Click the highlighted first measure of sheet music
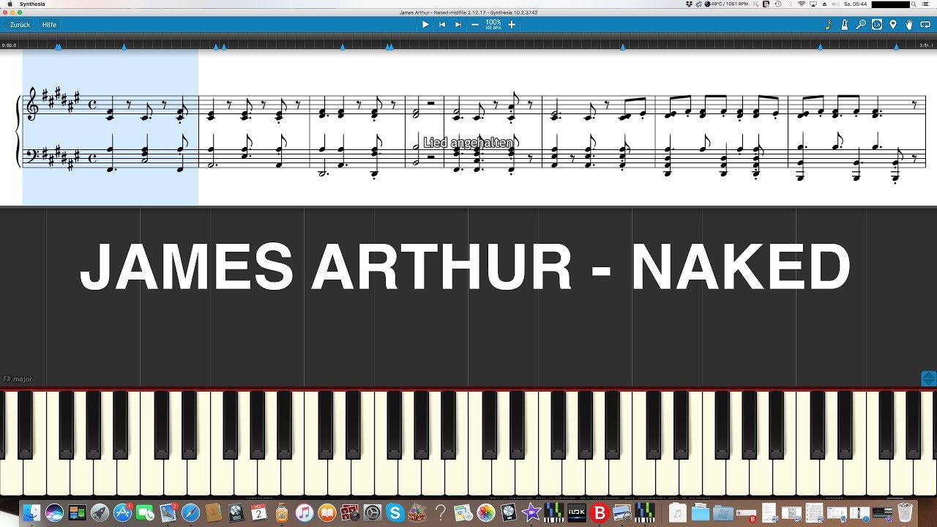 (111, 128)
